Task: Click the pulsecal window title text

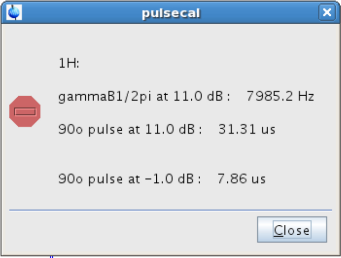Action: pyautogui.click(x=171, y=13)
